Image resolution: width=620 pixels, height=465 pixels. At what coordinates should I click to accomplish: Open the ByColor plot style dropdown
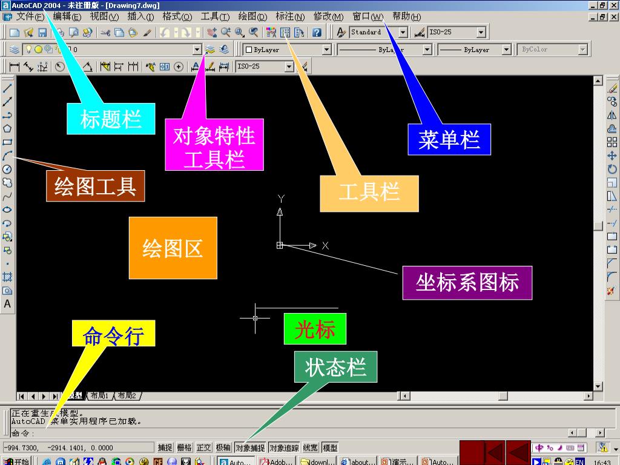(582, 50)
